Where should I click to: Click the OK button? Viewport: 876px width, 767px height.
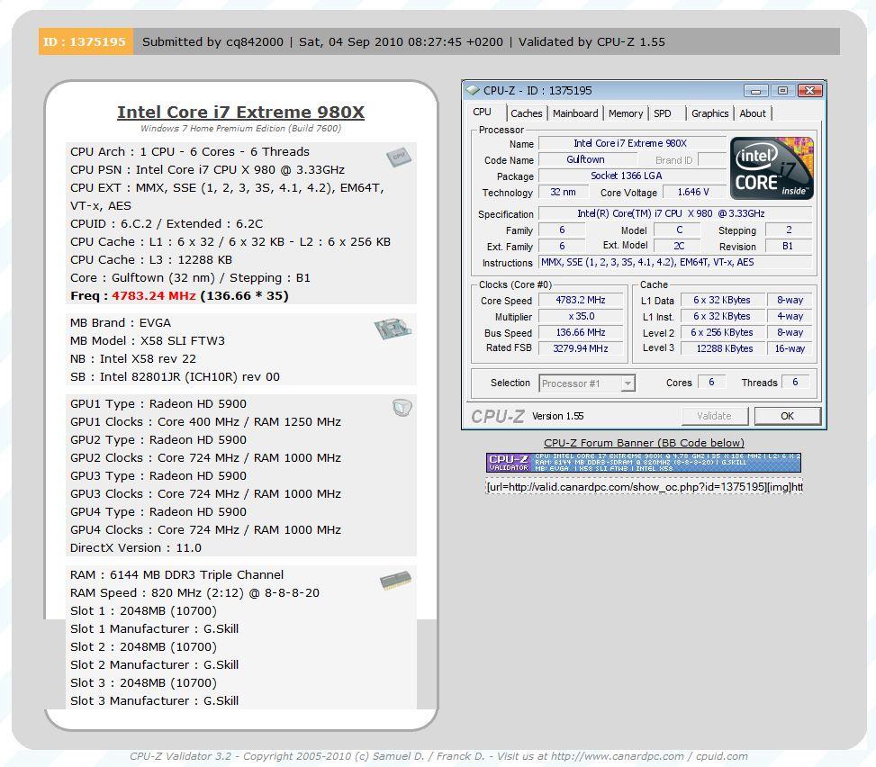pos(787,416)
